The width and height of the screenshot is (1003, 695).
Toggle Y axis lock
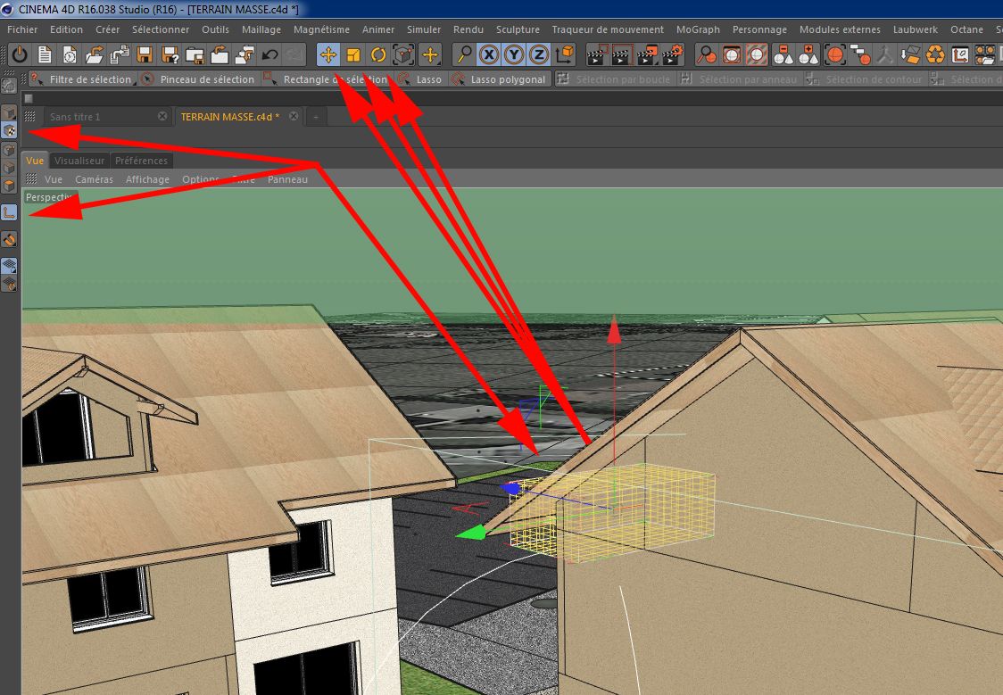514,55
